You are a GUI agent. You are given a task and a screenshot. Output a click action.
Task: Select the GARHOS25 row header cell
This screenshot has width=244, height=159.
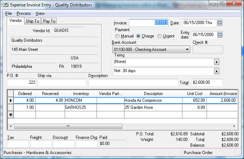[x=11, y=107]
